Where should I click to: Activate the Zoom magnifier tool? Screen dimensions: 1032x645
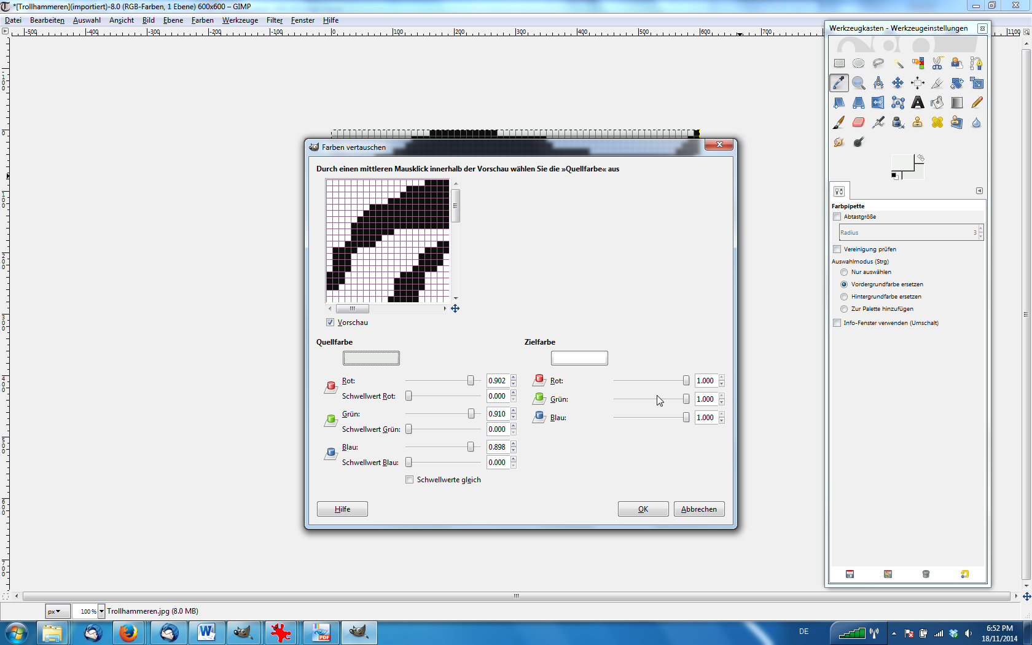[x=859, y=83]
